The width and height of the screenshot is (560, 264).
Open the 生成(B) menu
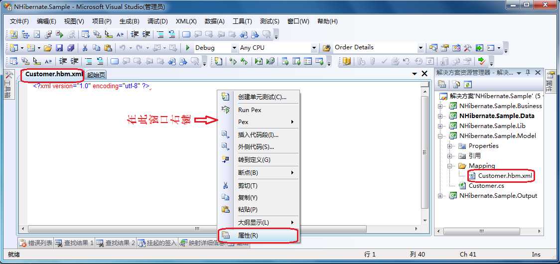click(129, 21)
